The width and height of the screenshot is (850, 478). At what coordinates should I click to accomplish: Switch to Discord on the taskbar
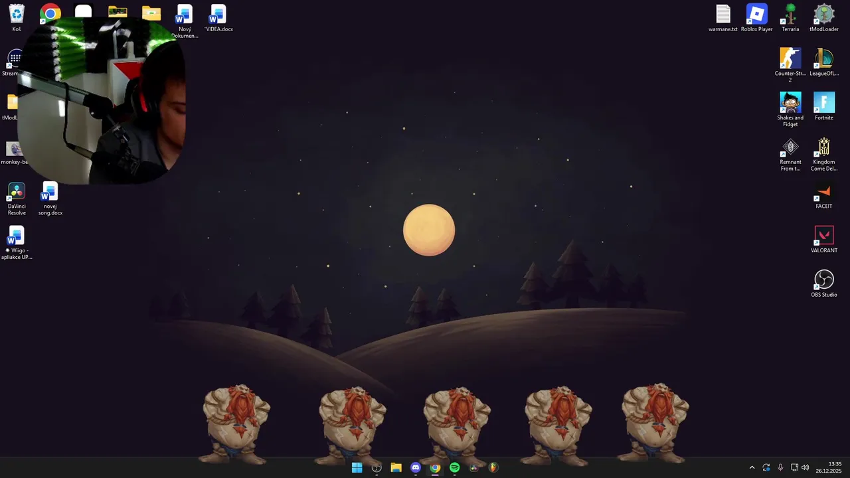coord(416,467)
